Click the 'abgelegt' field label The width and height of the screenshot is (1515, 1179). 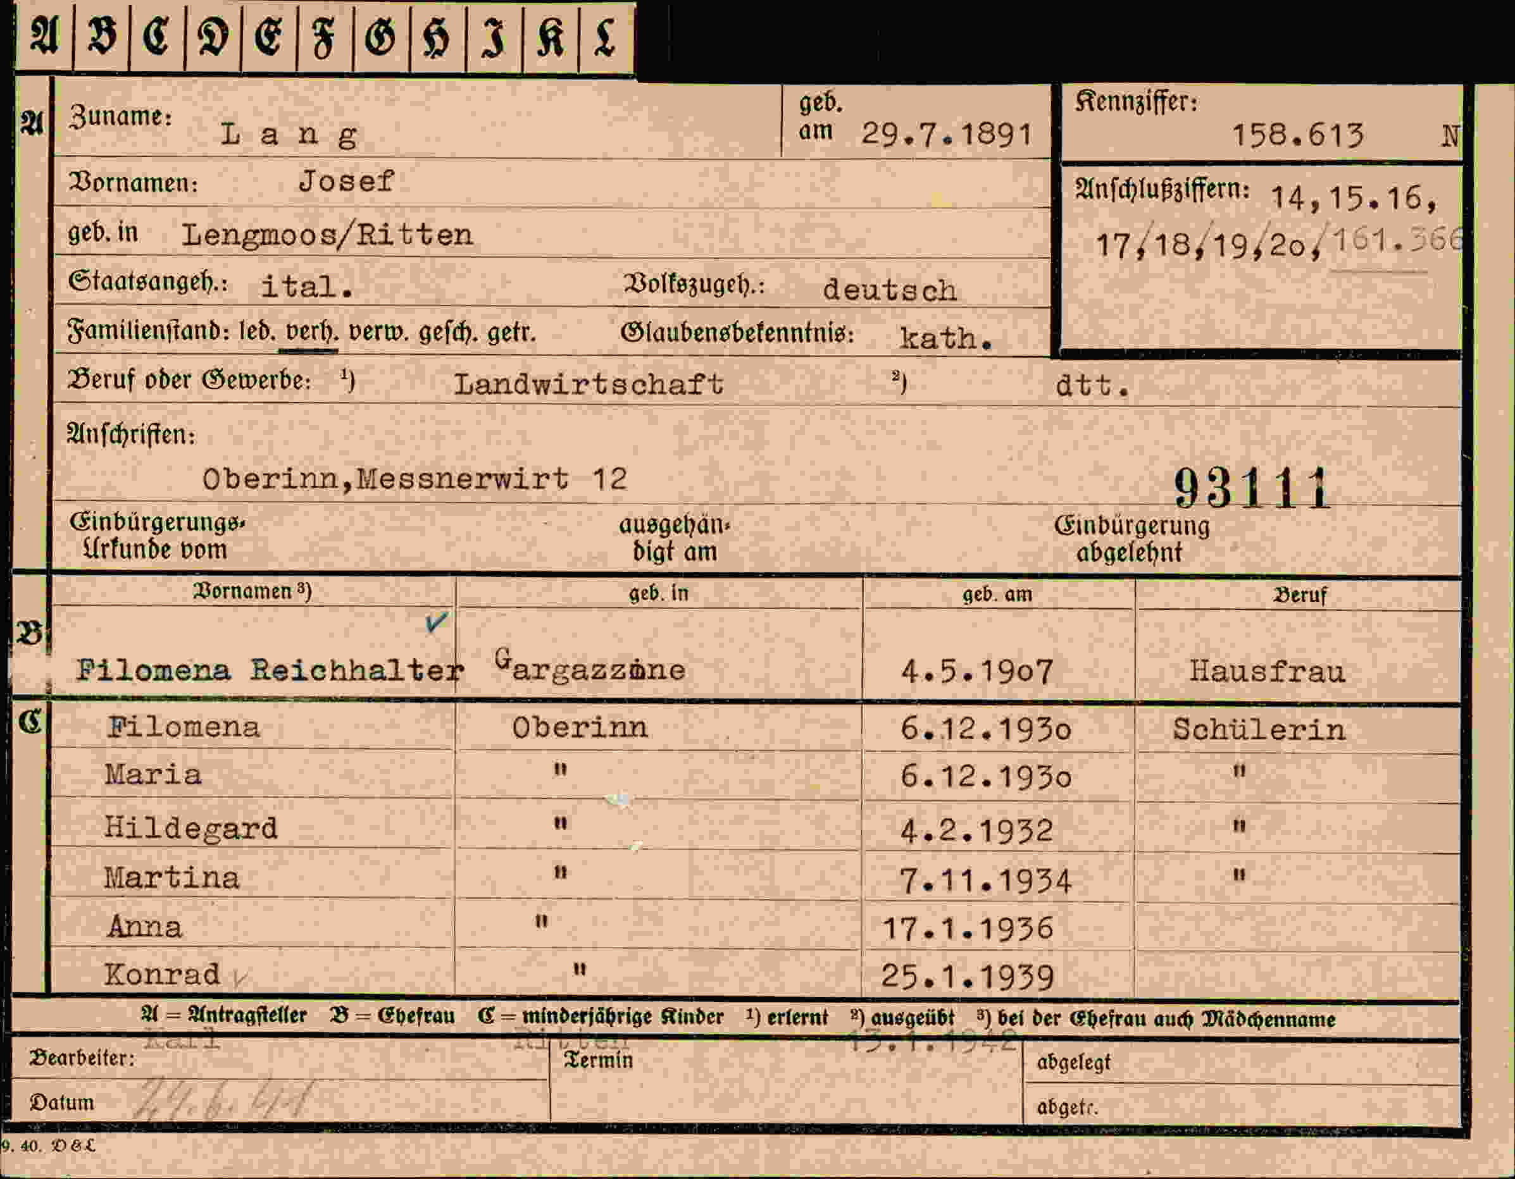coord(1073,1063)
